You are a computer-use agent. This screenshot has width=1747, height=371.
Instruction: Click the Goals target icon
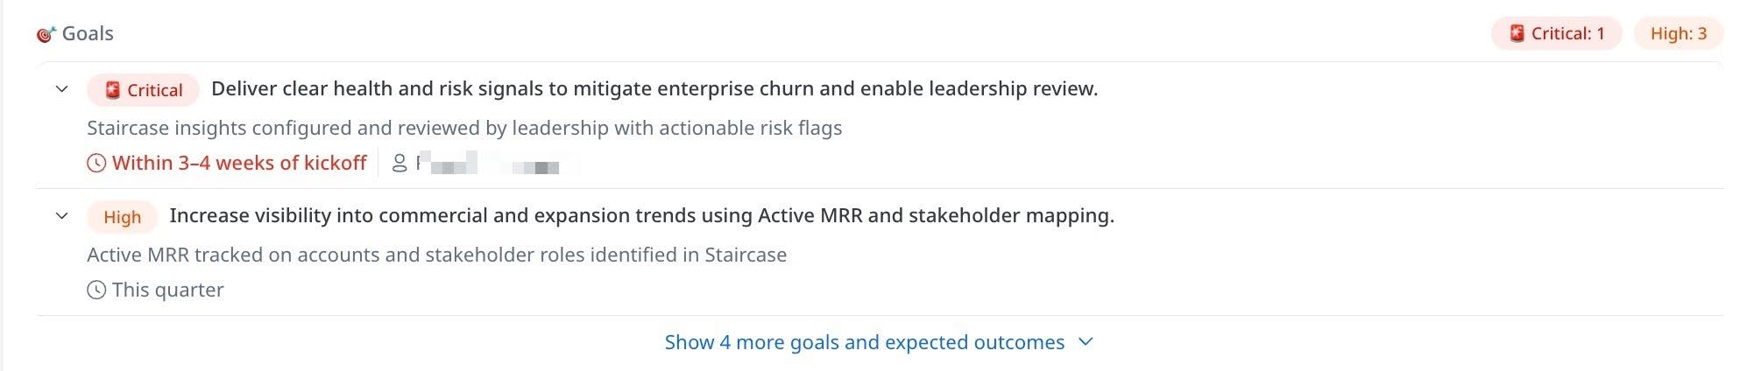coord(46,34)
